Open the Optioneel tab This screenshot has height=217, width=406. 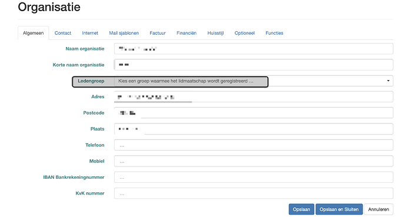(x=244, y=33)
